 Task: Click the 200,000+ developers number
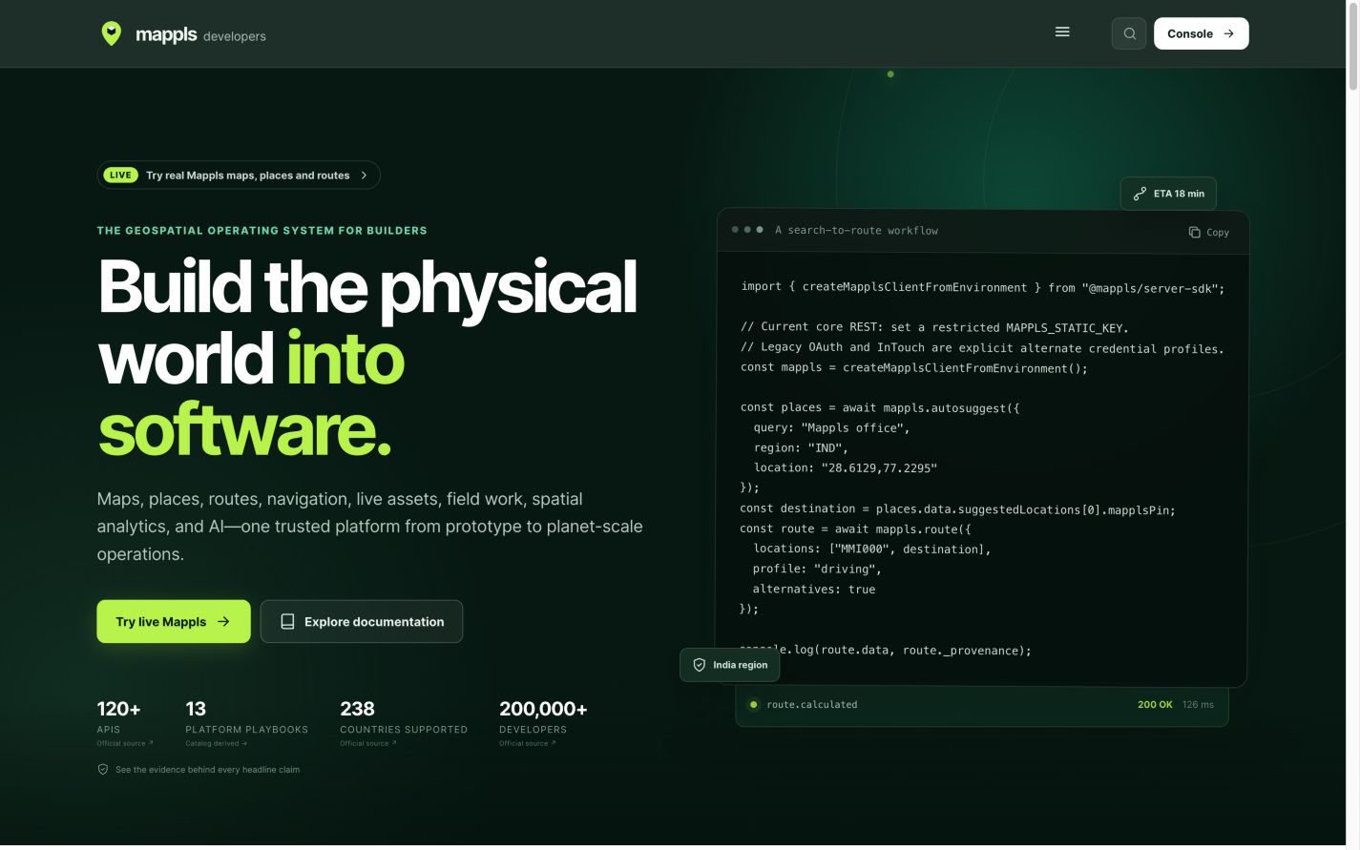(543, 709)
